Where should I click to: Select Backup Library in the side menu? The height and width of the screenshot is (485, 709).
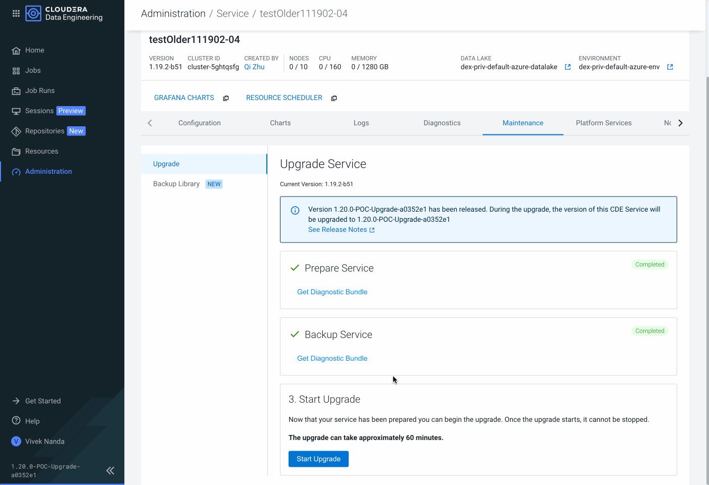[x=176, y=183]
